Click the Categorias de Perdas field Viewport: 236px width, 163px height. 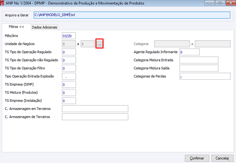click(205, 76)
